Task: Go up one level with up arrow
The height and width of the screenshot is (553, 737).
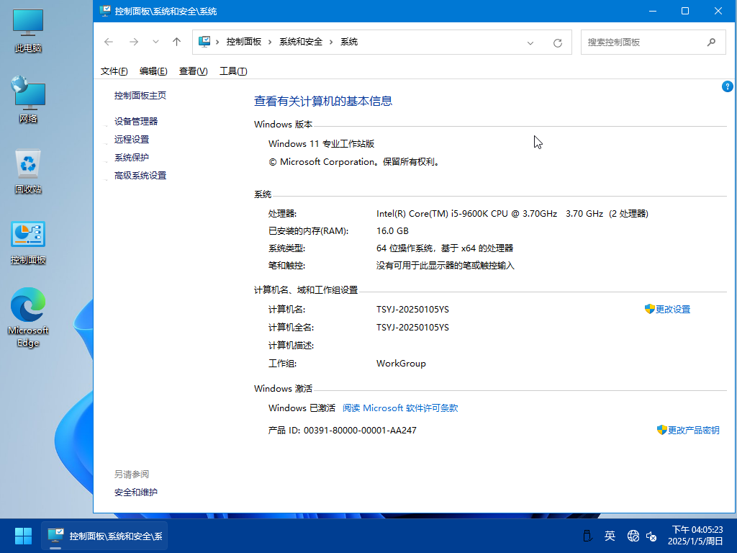Action: click(177, 42)
